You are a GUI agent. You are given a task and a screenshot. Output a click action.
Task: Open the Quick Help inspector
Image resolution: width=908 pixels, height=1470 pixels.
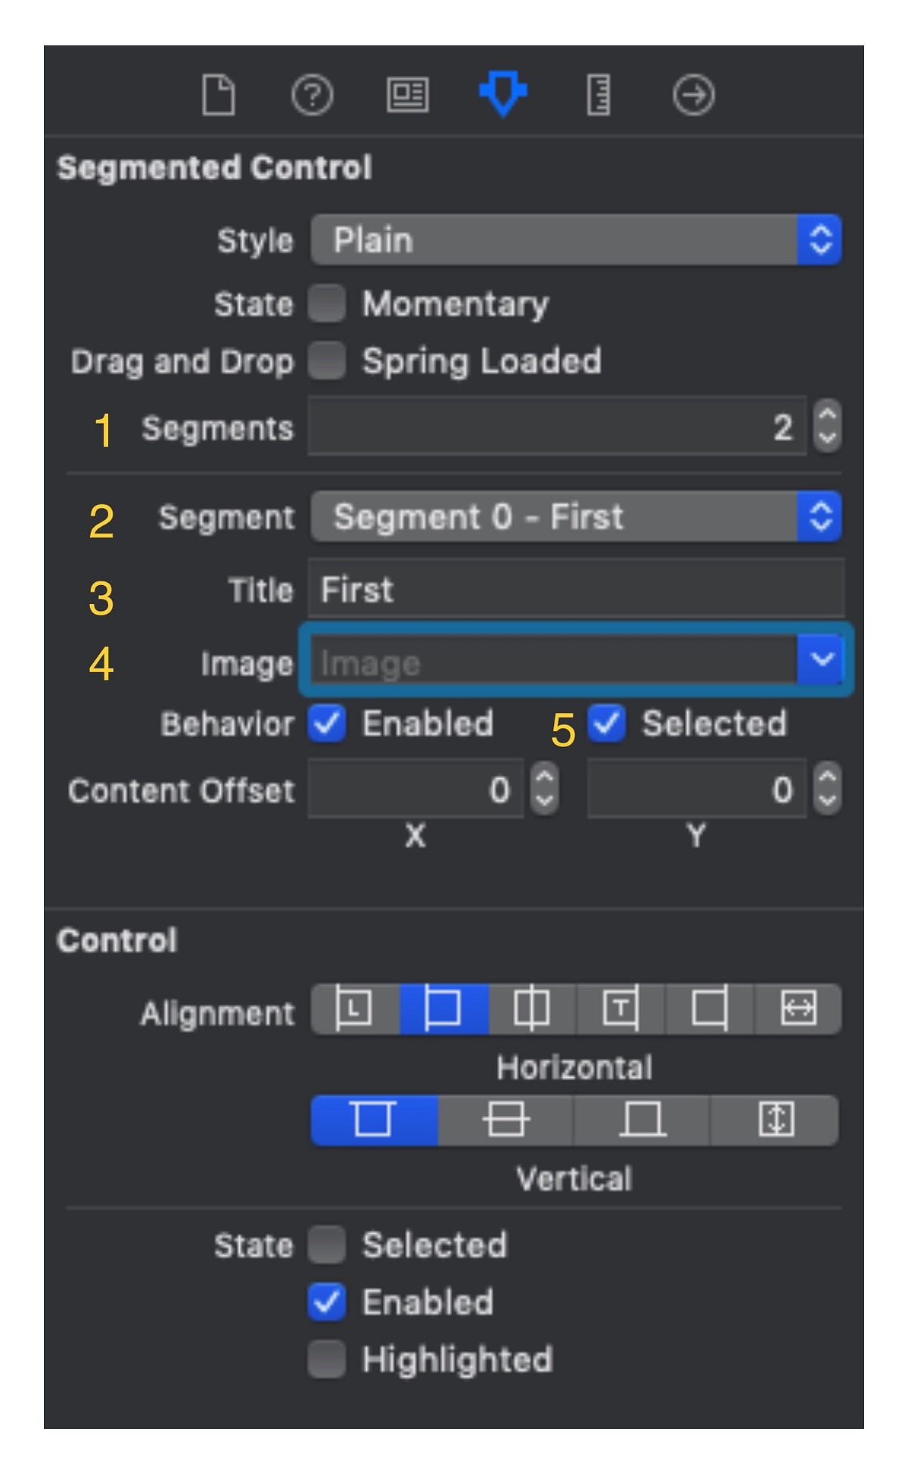pyautogui.click(x=313, y=95)
